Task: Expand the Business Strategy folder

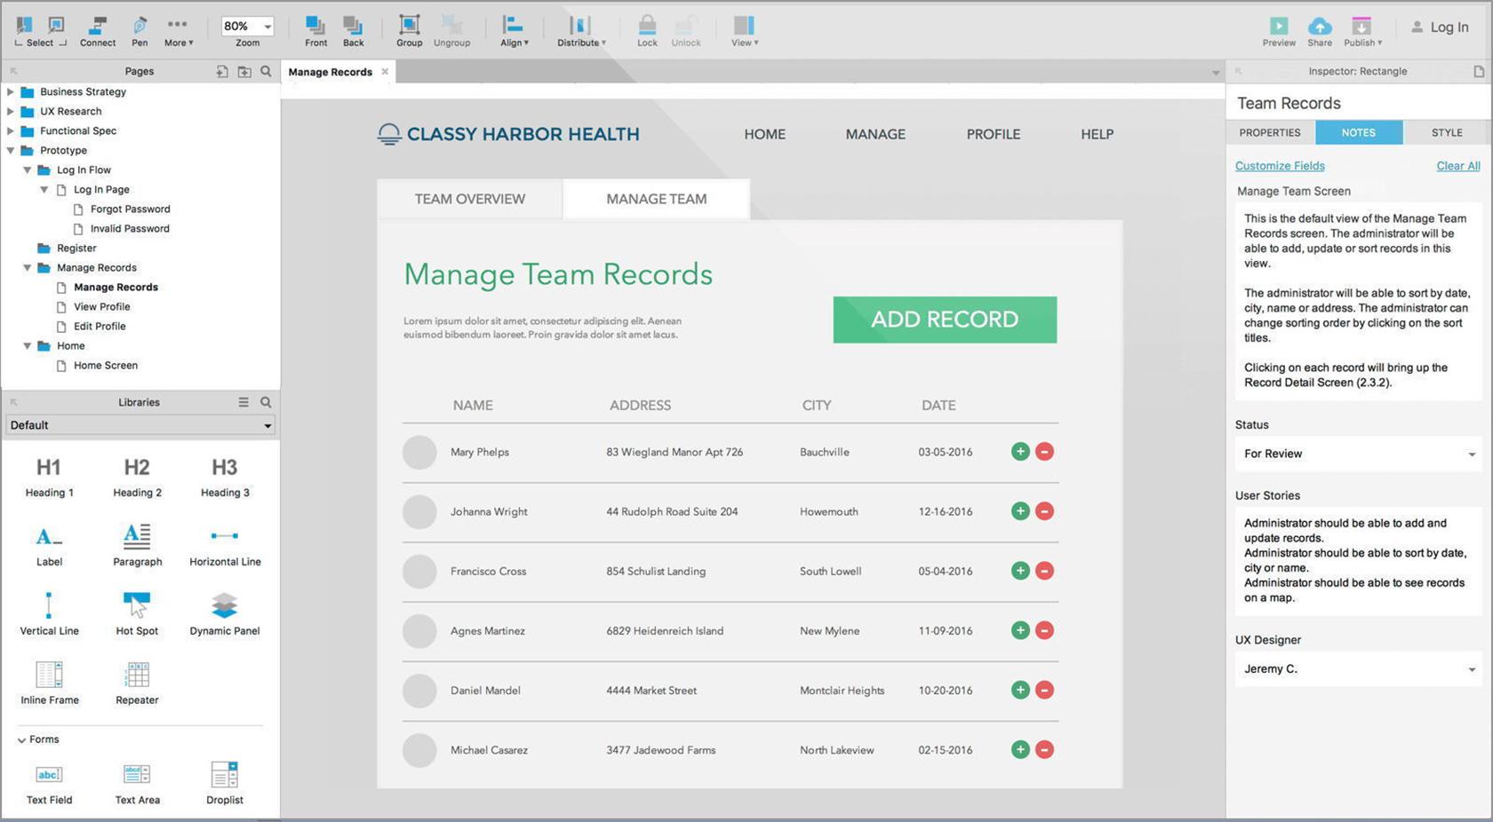Action: coord(11,91)
